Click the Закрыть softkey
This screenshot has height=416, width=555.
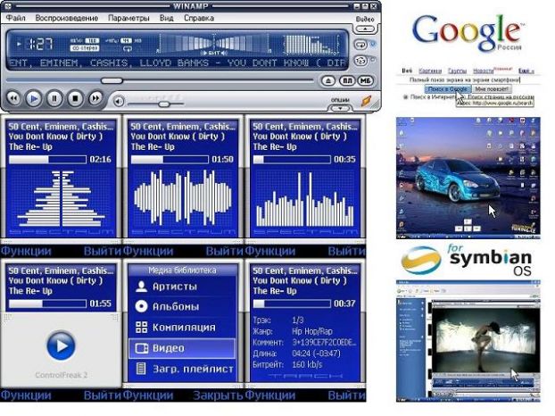pos(218,395)
